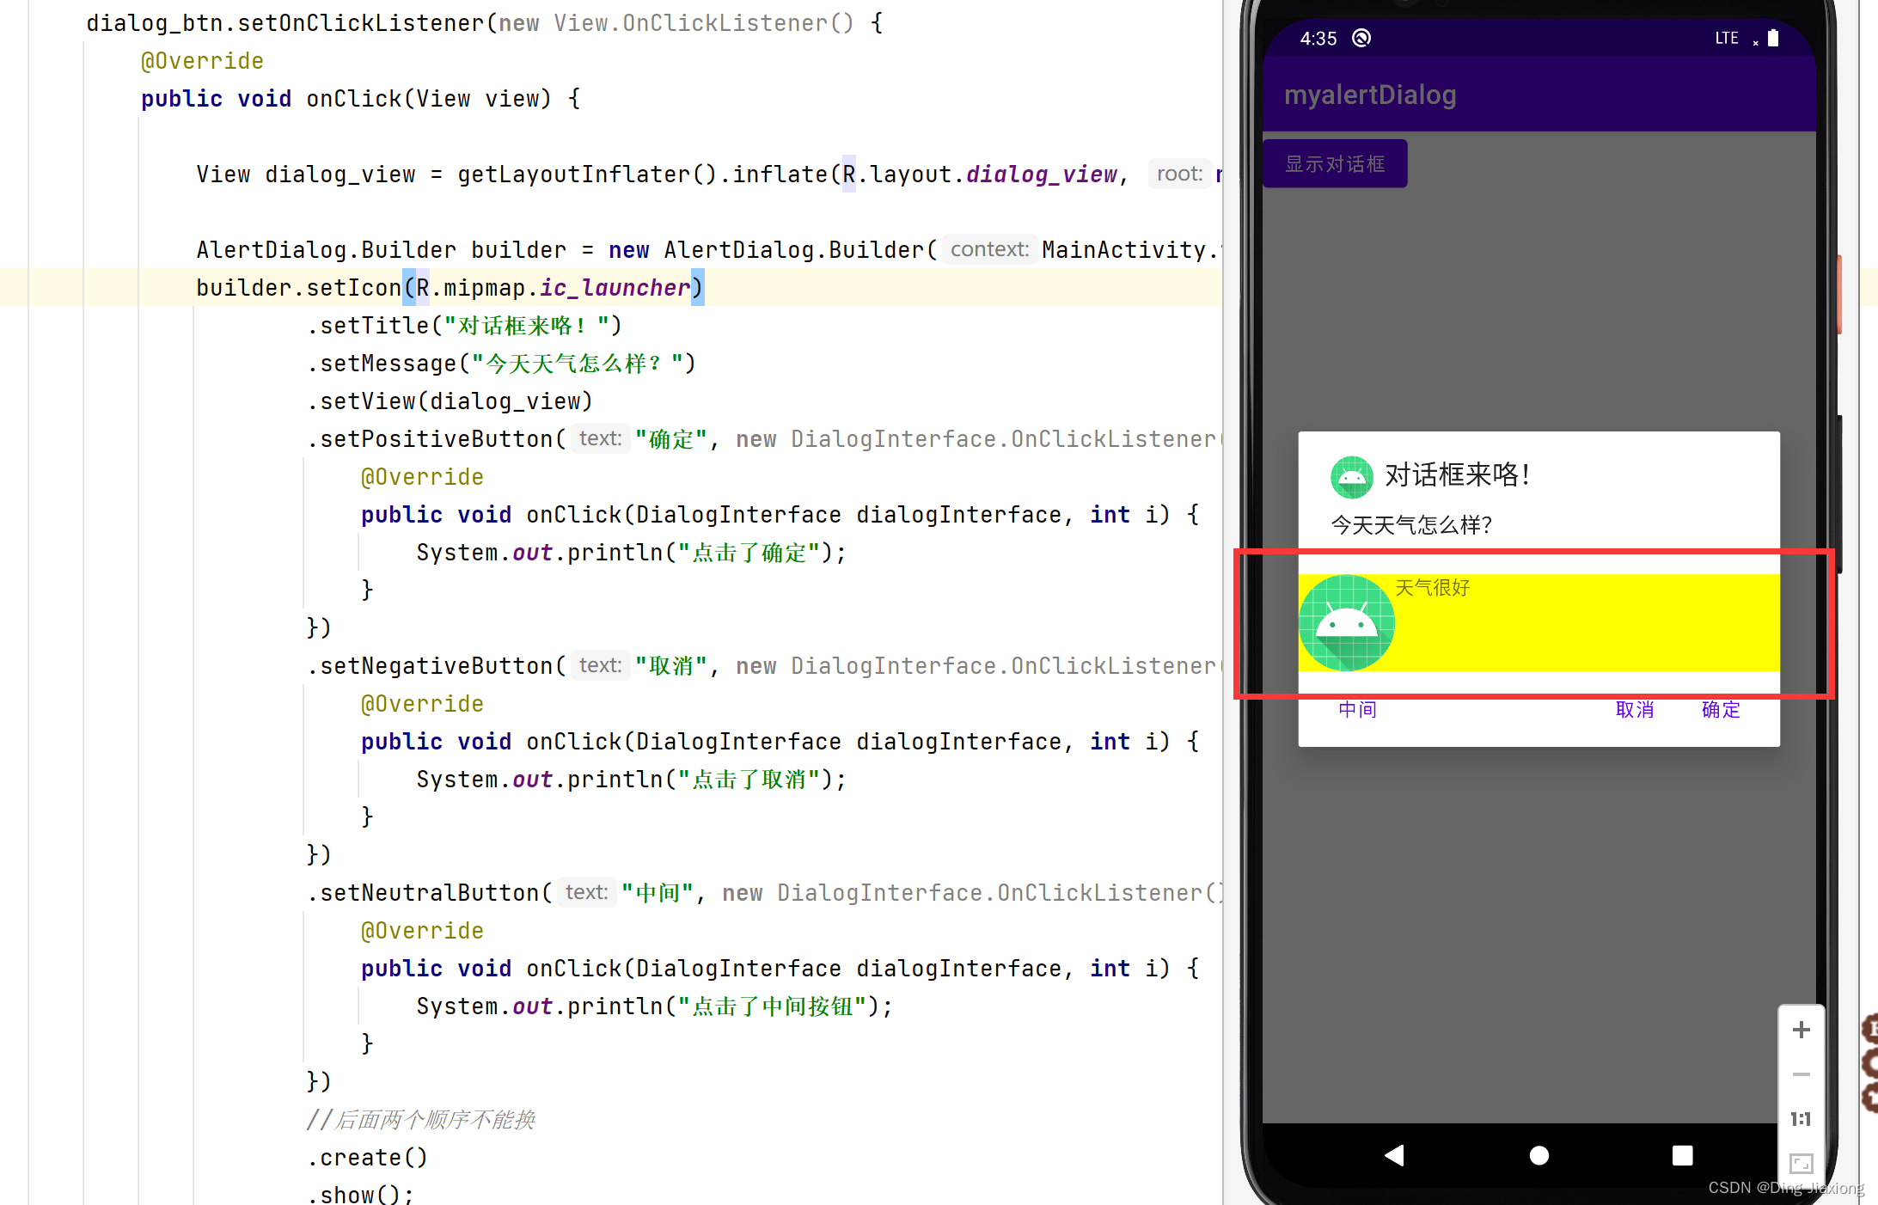Click the emulator zoom out minus icon
The width and height of the screenshot is (1878, 1205).
[x=1802, y=1074]
